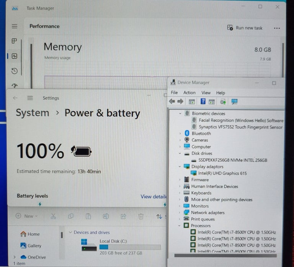Image resolution: width=294 pixels, height=267 pixels.
Task: Open Help menu in Device Manager
Action: click(x=220, y=93)
